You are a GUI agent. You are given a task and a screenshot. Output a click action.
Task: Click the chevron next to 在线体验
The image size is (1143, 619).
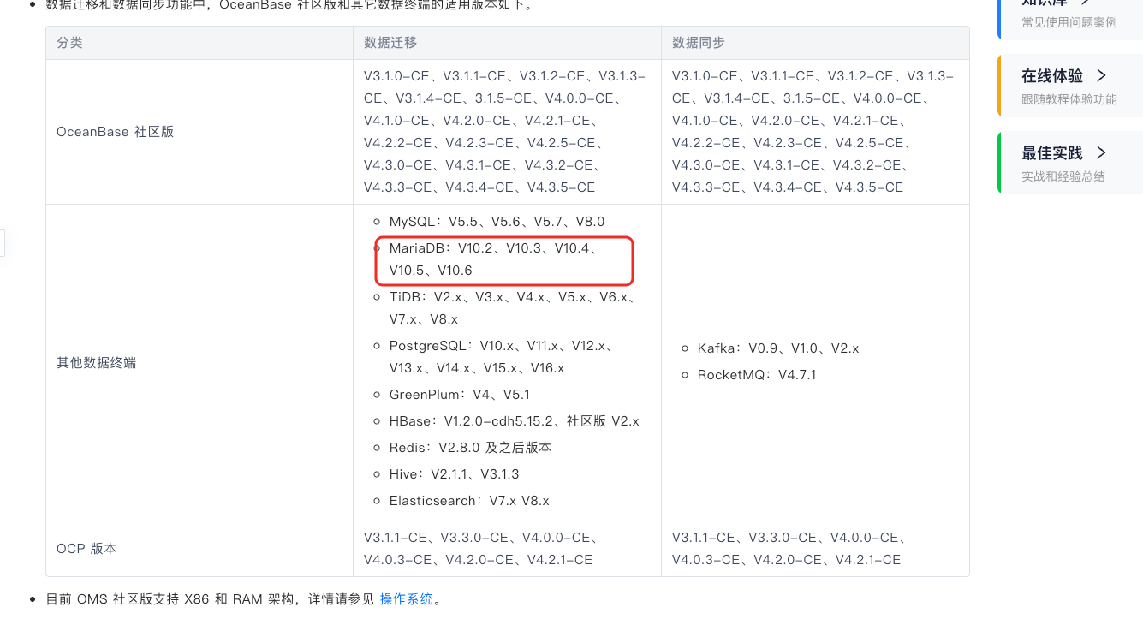(1101, 75)
